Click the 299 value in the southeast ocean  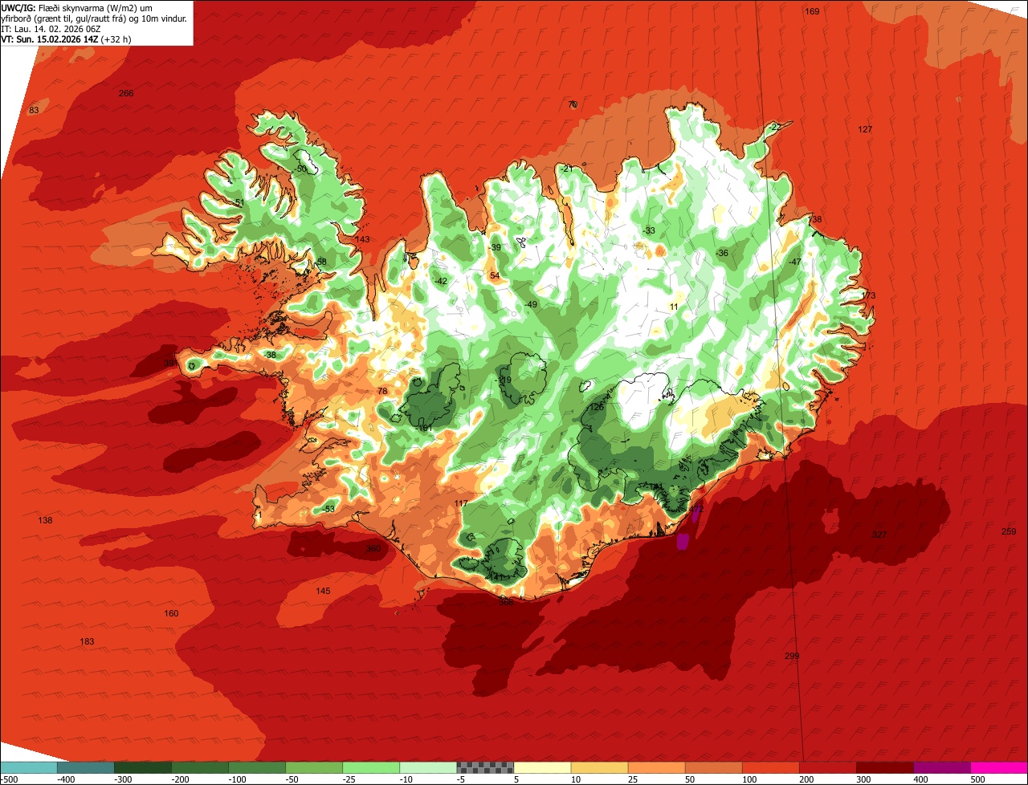click(792, 656)
